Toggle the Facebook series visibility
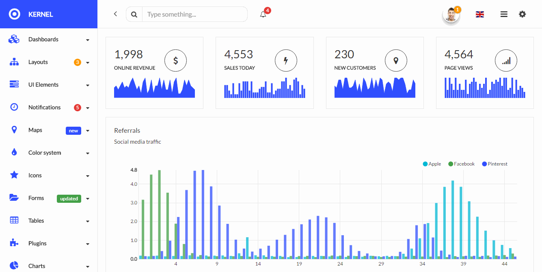 461,164
